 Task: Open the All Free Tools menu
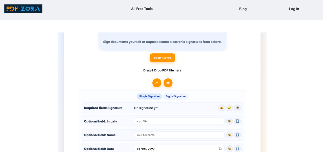point(142,9)
